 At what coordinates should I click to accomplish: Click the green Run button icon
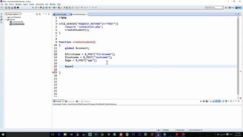click(54, 8)
